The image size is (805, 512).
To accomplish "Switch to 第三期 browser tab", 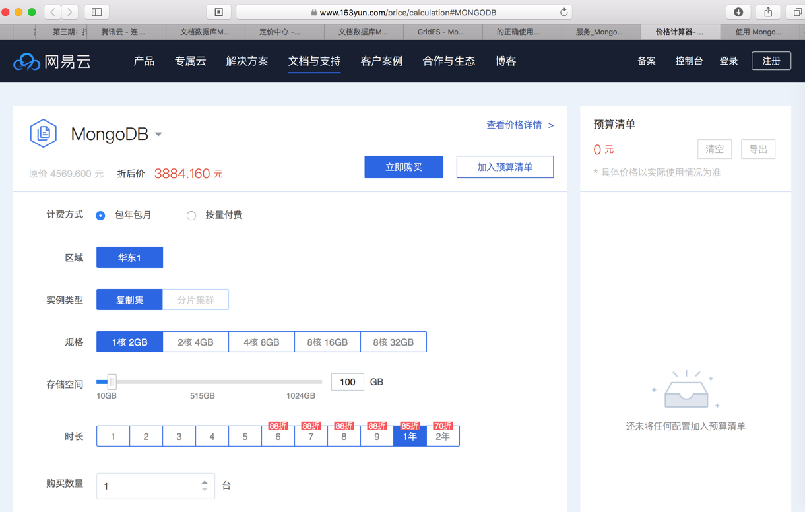I will [61, 32].
